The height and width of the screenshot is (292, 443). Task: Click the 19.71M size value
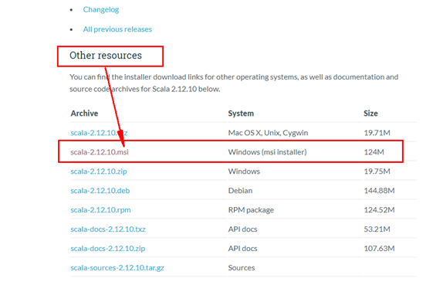tap(377, 133)
